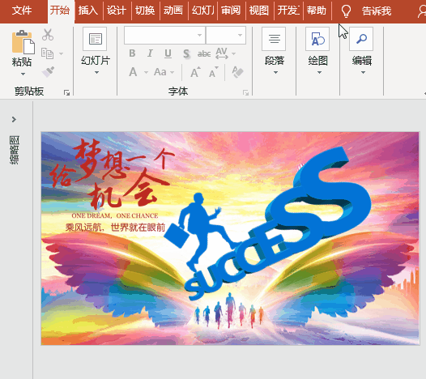Increase font size with larger A
The image size is (426, 379).
(195, 72)
